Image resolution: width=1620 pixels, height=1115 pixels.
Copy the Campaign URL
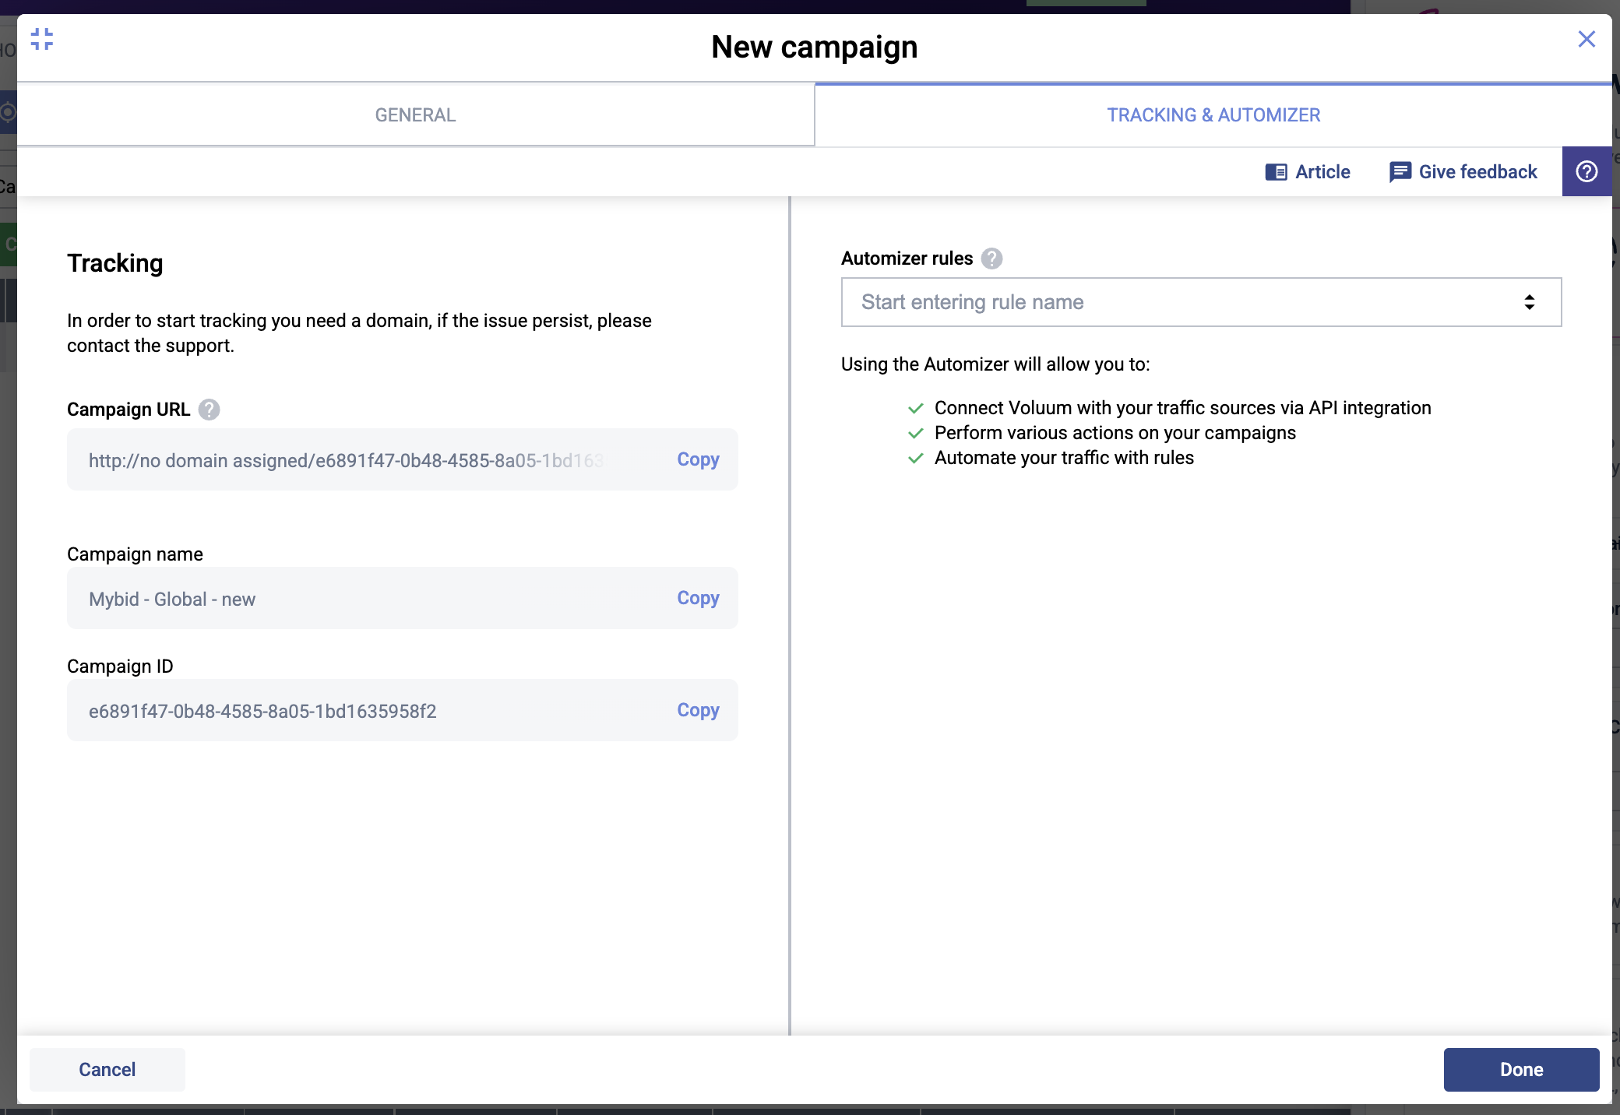pos(698,459)
